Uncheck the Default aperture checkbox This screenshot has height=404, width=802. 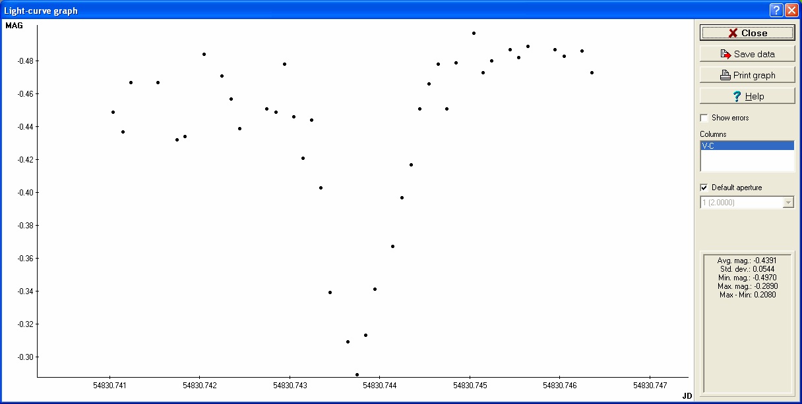704,188
